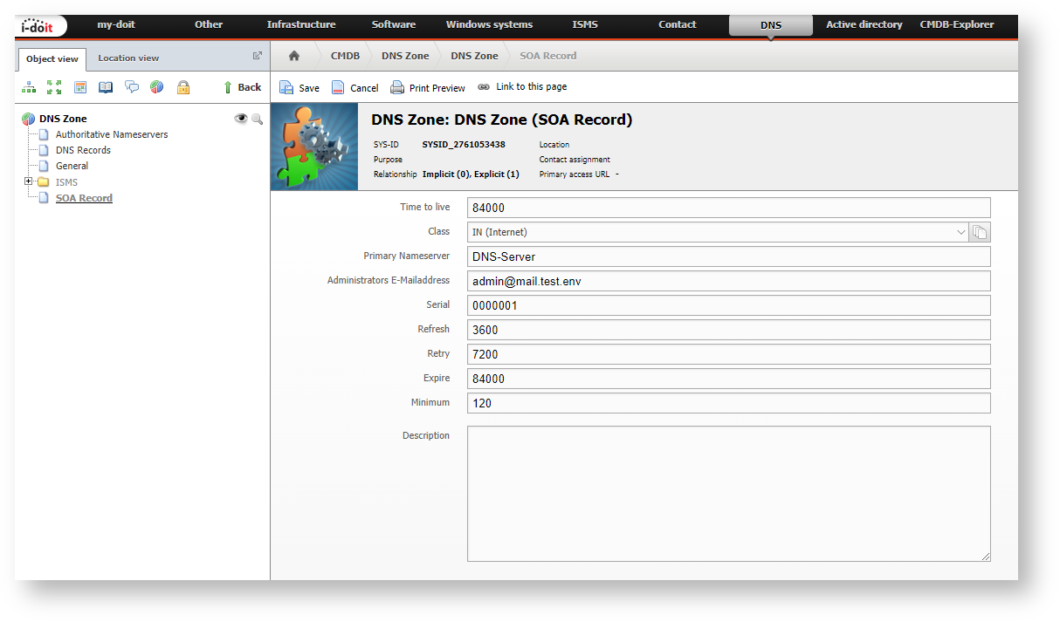This screenshot has height=622, width=1060.
Task: Click the pie chart icon in left toolbar
Action: click(x=157, y=87)
